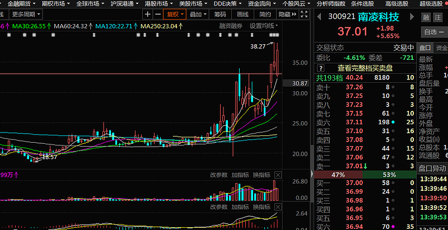Click the leftmost star info marker on chart

point(9,35)
